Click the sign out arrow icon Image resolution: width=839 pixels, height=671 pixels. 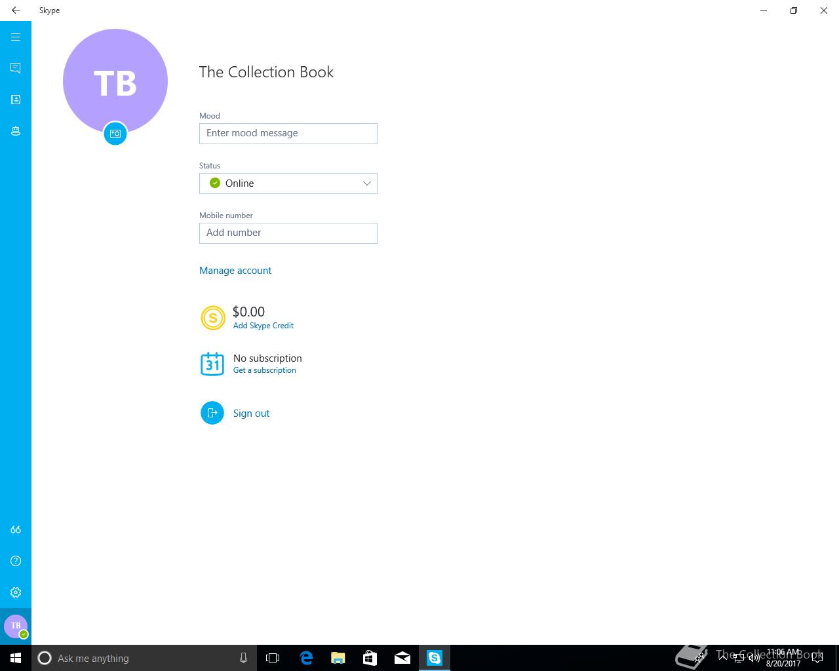(x=212, y=413)
